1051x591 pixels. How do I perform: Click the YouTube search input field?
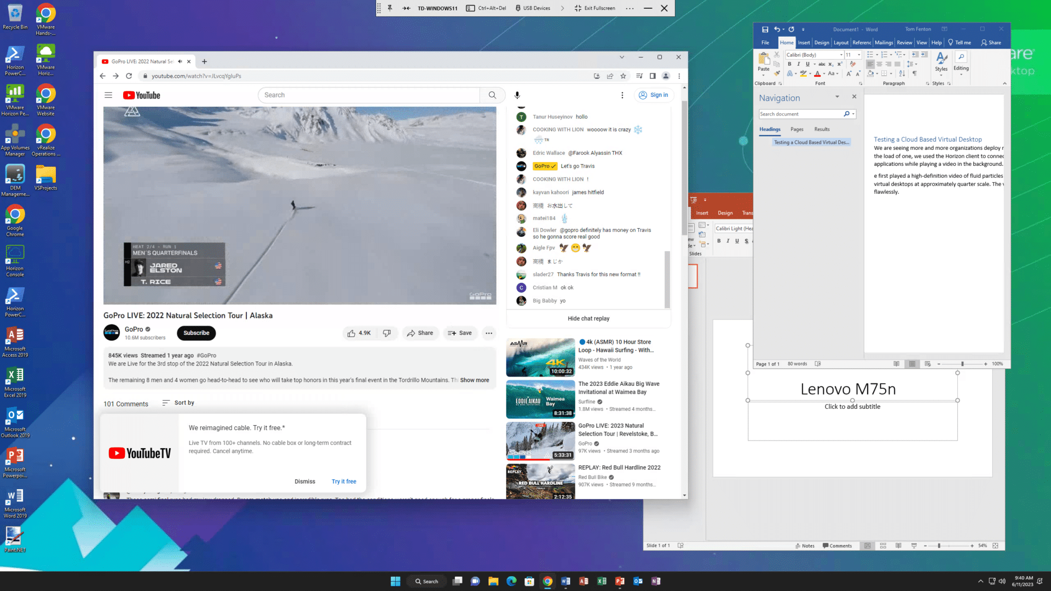click(x=369, y=95)
